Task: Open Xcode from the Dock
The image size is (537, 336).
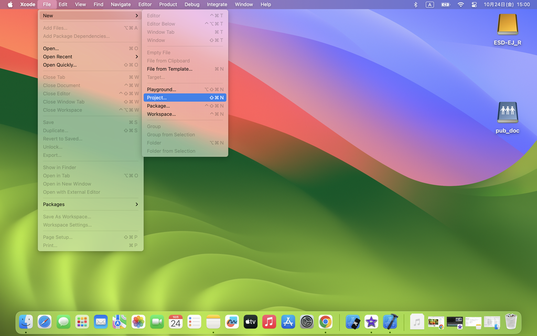Action: 390,321
